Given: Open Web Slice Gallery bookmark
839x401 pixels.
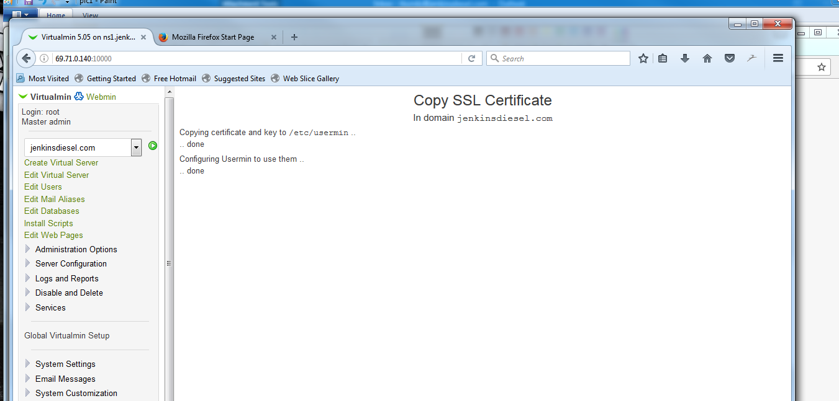Looking at the screenshot, I should pos(305,79).
